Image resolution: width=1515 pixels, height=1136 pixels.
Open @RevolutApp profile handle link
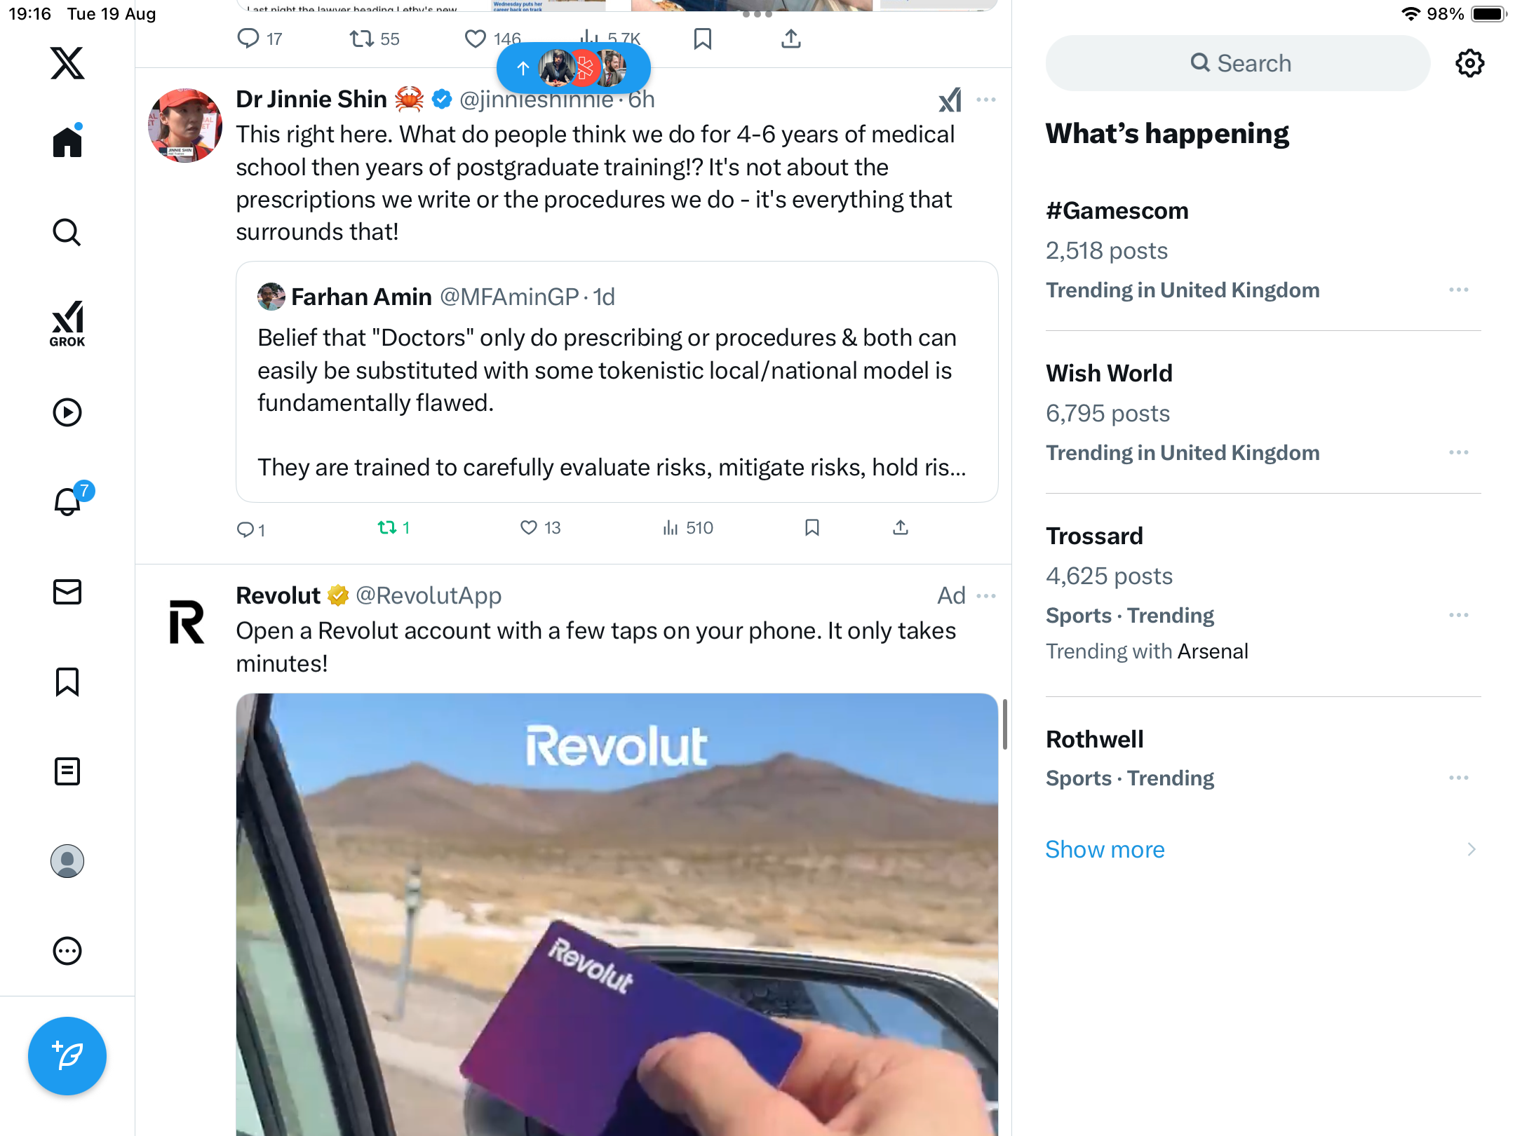tap(429, 596)
